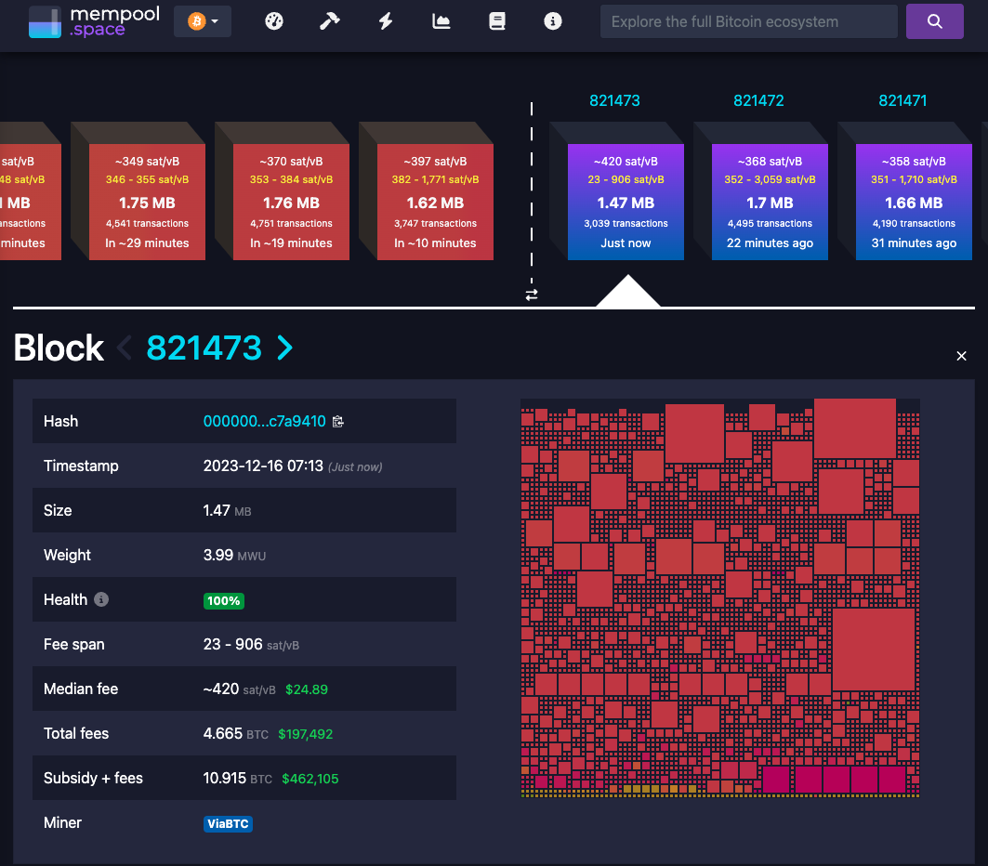The width and height of the screenshot is (988, 866).
Task: Click the ViaBTC miner tag
Action: tap(229, 823)
